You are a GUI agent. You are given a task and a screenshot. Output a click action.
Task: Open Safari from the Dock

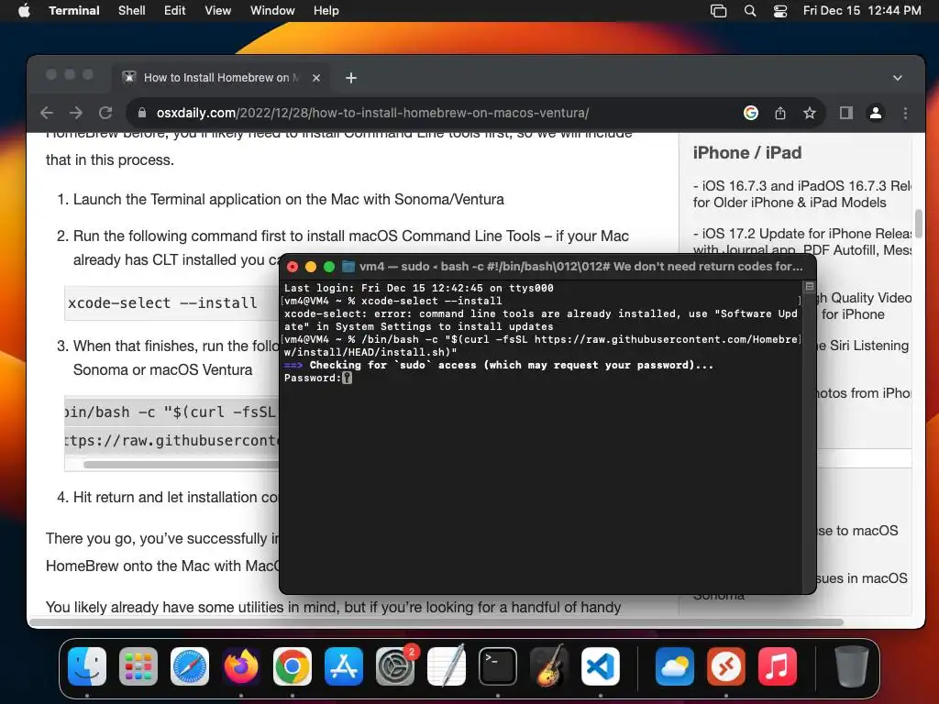point(190,666)
